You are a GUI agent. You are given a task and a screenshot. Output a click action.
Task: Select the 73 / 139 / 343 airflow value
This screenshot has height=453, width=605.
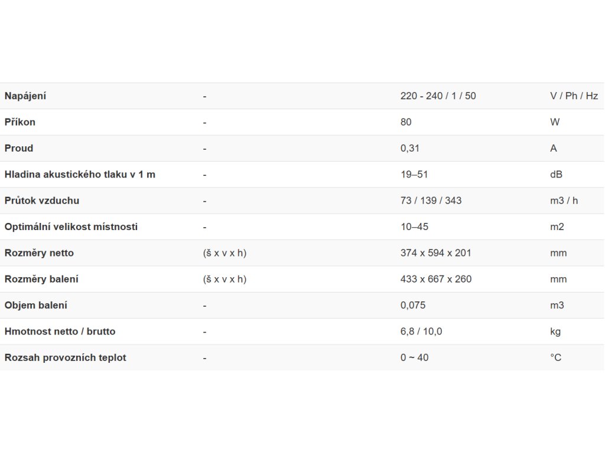pyautogui.click(x=431, y=201)
